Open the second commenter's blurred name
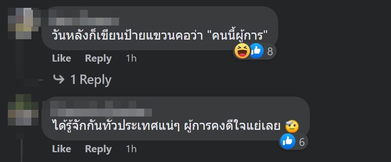Image resolution: width=391 pixels, height=162 pixels. (x=101, y=109)
